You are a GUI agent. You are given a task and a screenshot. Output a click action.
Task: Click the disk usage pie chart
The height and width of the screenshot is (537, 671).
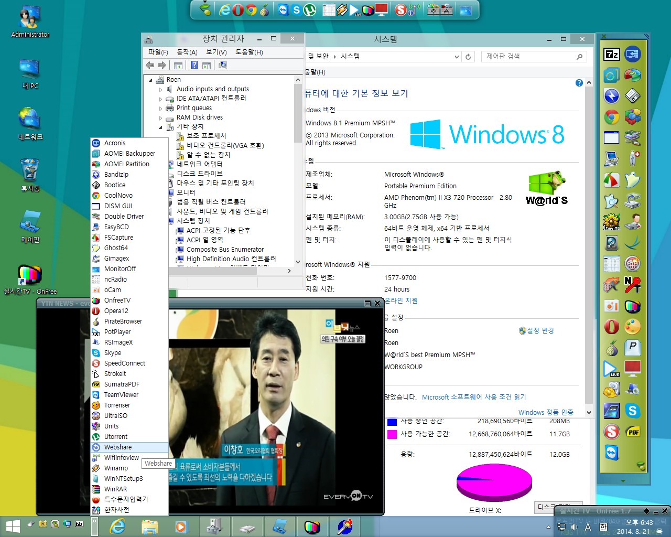pos(494,483)
